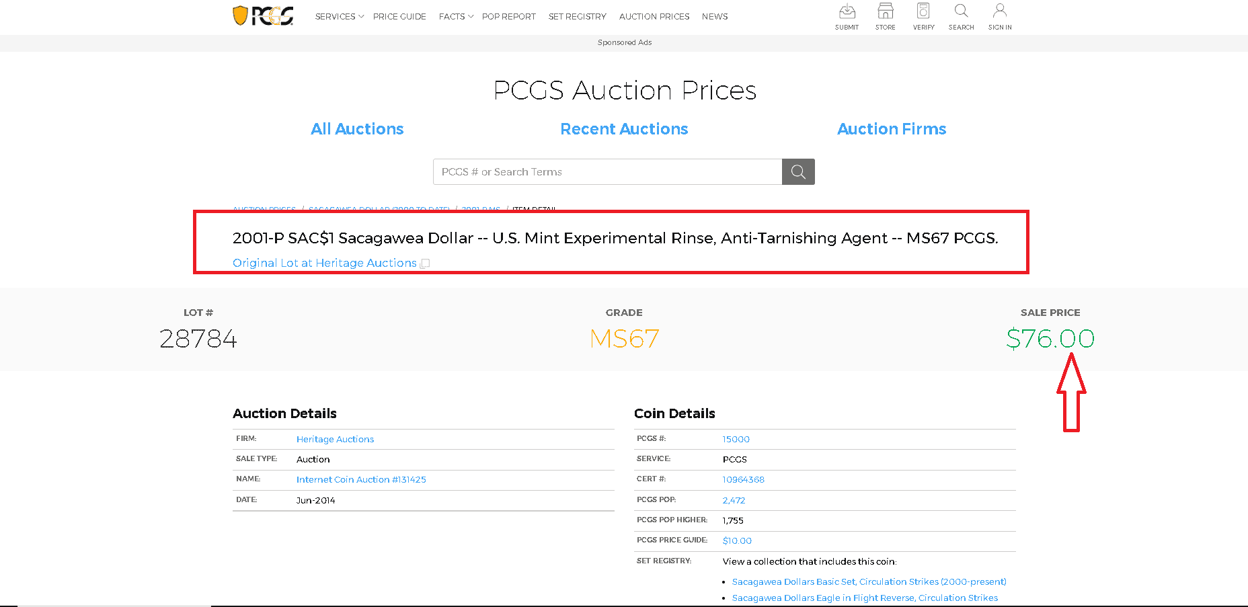Open the POP REPORT menu item
The image size is (1248, 607).
tap(509, 16)
